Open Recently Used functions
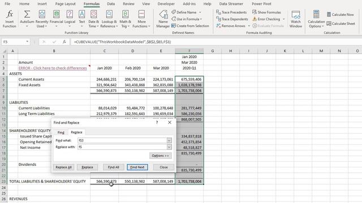 coord(42,19)
